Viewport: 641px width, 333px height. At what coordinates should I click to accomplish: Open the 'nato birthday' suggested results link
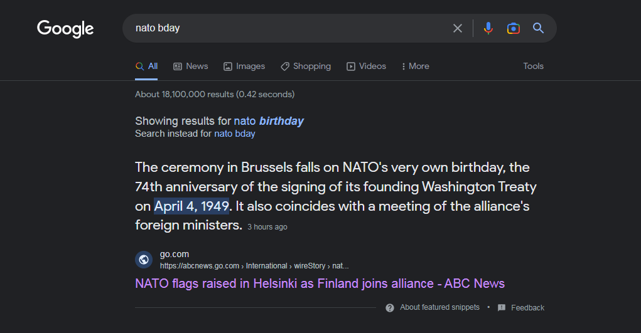(x=269, y=121)
